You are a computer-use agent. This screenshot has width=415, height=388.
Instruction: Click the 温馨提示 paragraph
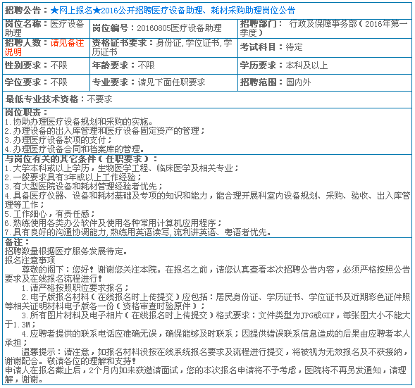click(207, 356)
